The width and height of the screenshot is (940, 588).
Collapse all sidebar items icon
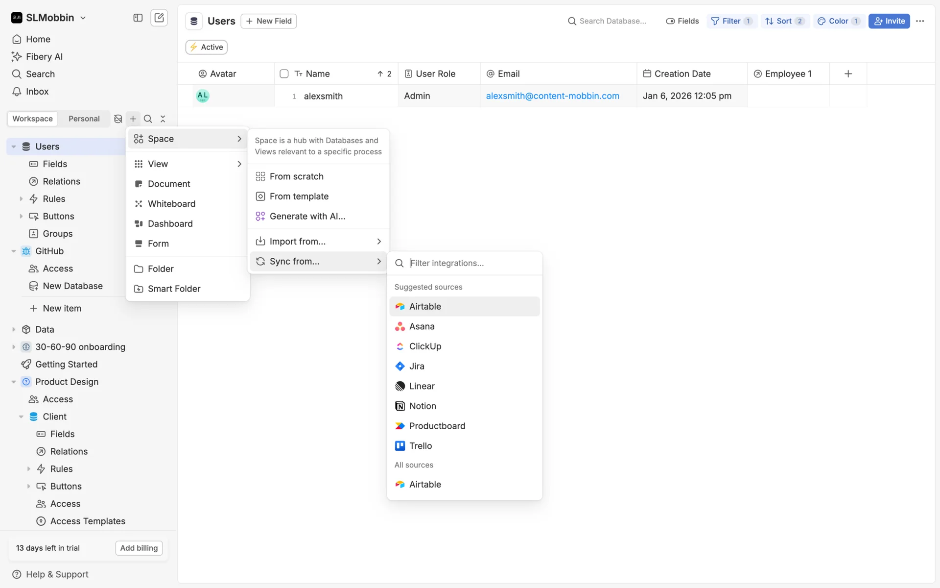(x=163, y=119)
